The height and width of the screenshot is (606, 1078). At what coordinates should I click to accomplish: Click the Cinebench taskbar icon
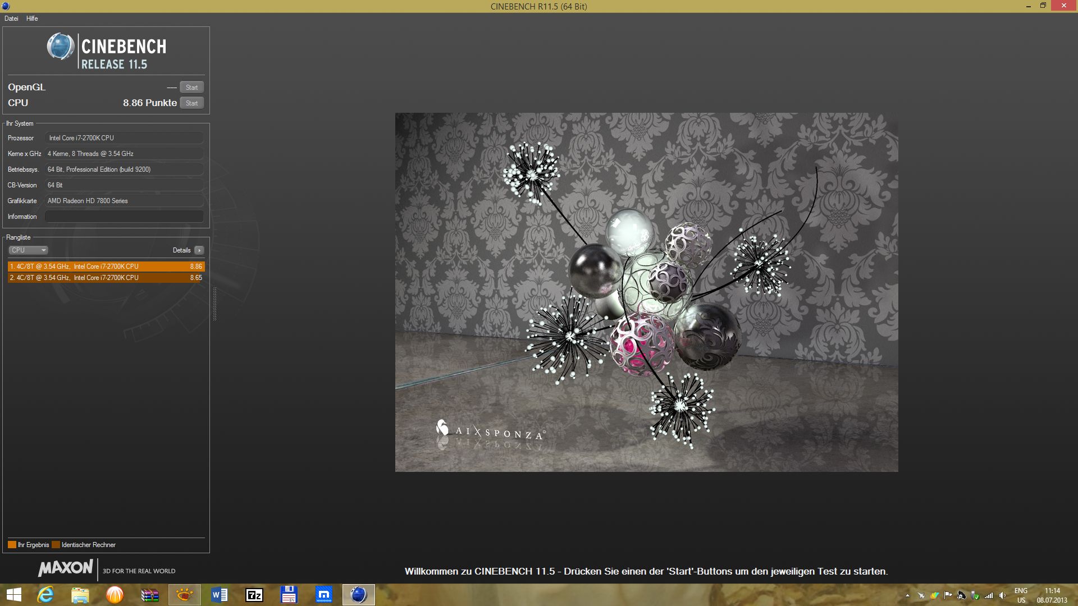coord(359,595)
